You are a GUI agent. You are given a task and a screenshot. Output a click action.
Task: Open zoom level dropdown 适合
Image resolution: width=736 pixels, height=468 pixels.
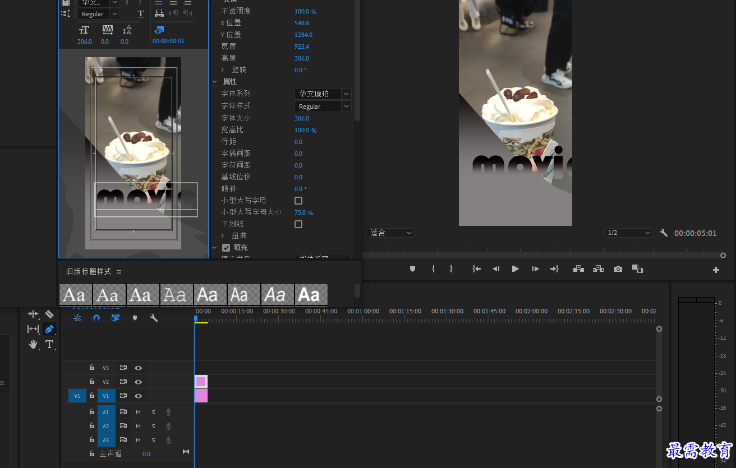[x=390, y=233]
